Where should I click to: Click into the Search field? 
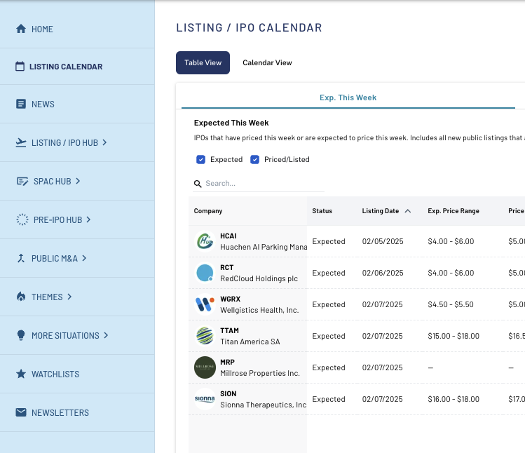point(259,184)
